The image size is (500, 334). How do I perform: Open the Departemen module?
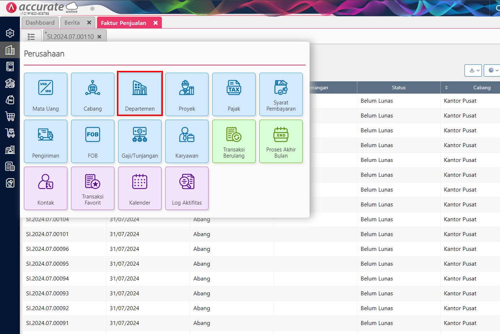tap(140, 94)
